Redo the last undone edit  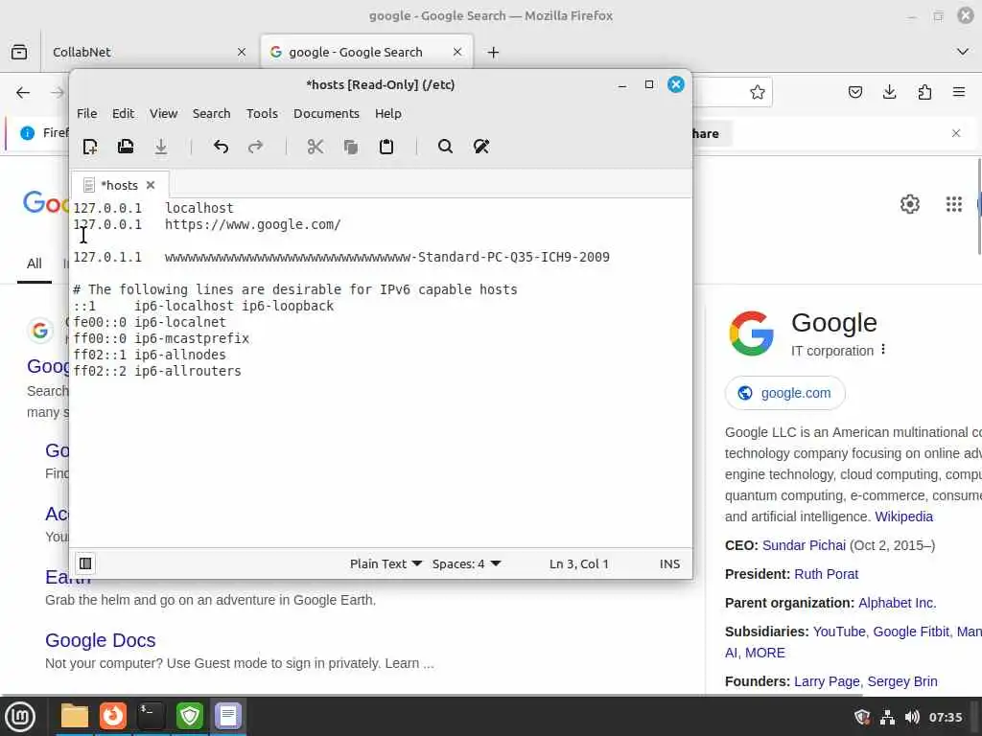pyautogui.click(x=255, y=147)
